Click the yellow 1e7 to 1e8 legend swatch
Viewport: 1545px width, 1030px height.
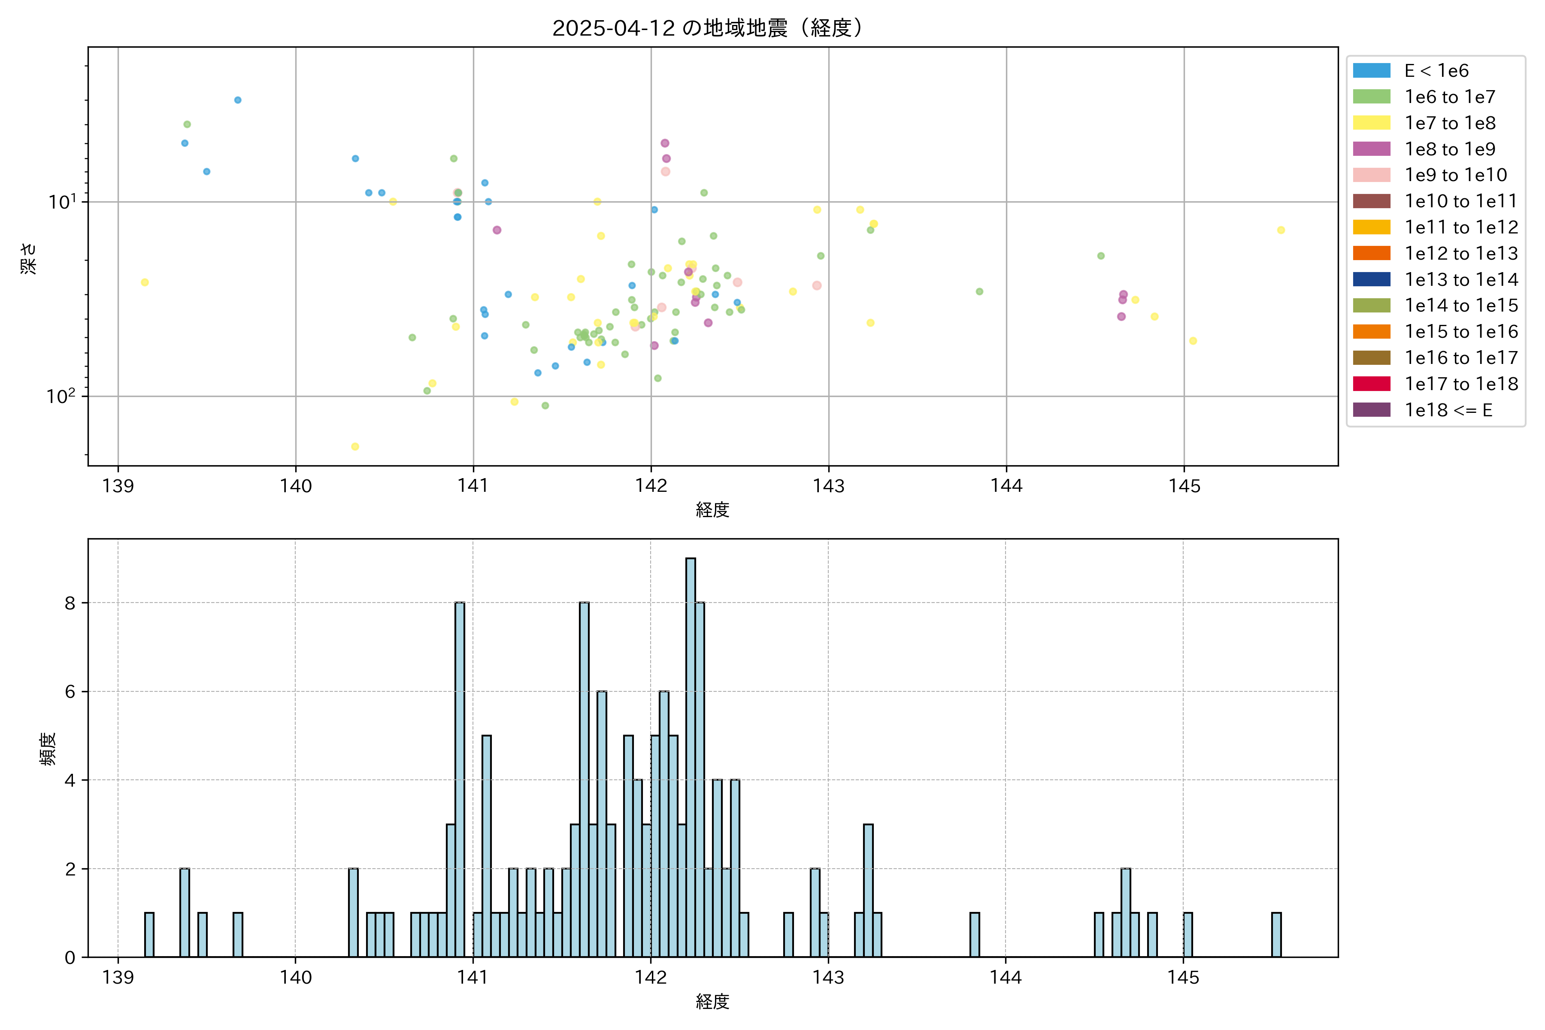[1372, 123]
